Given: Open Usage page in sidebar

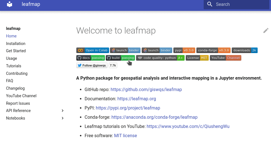Looking at the screenshot, I should tap(12, 58).
